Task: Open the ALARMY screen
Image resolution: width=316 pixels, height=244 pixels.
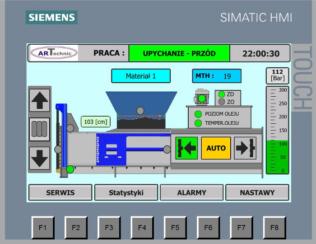Action: (x=192, y=192)
